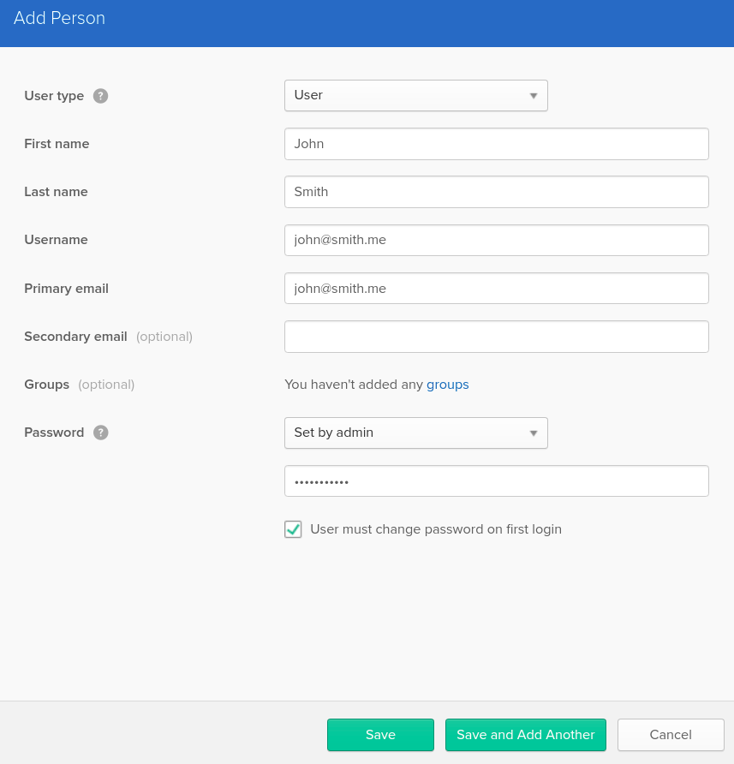
Task: Focus the First name field containing John
Action: [x=496, y=144]
